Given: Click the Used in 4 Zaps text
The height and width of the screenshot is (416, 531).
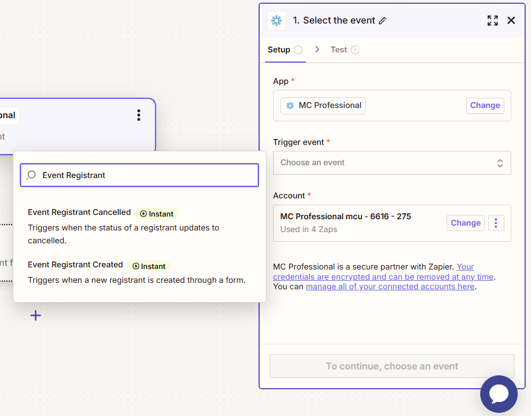Looking at the screenshot, I should tap(309, 229).
